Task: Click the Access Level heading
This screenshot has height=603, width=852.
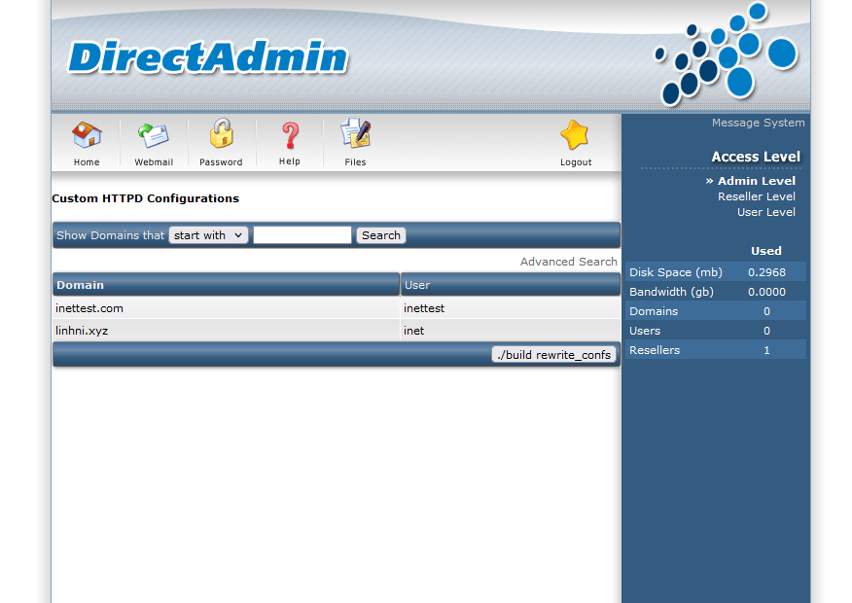Action: (x=756, y=157)
